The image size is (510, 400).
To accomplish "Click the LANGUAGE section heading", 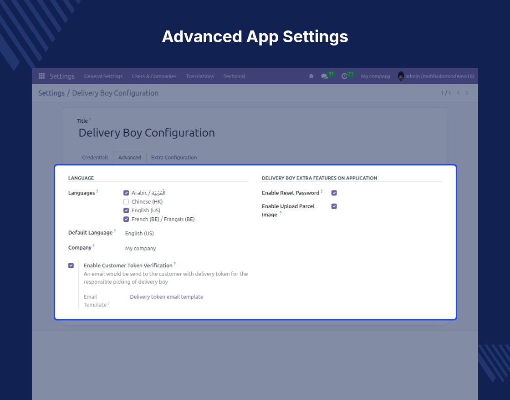I will 81,178.
